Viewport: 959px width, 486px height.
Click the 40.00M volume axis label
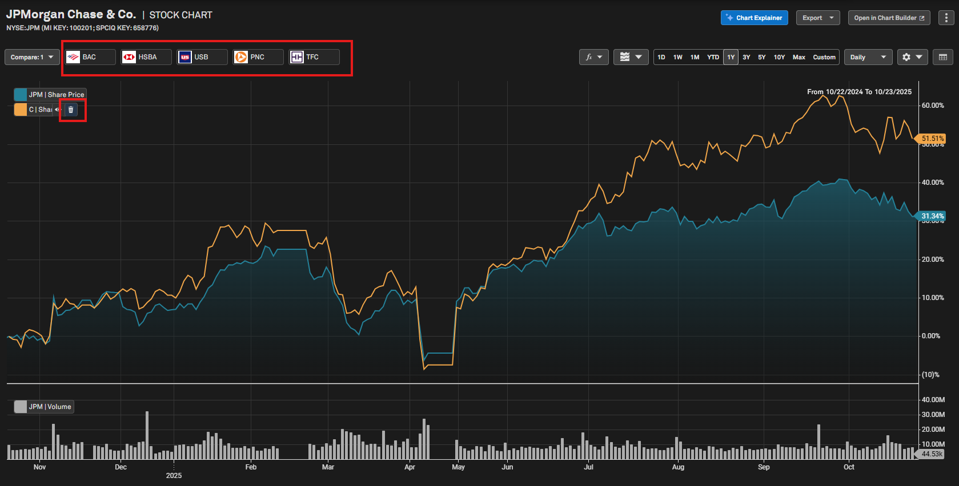[933, 400]
